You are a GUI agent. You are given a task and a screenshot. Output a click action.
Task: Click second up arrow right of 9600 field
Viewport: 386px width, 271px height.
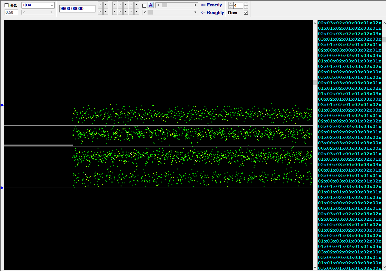pyautogui.click(x=106, y=5)
